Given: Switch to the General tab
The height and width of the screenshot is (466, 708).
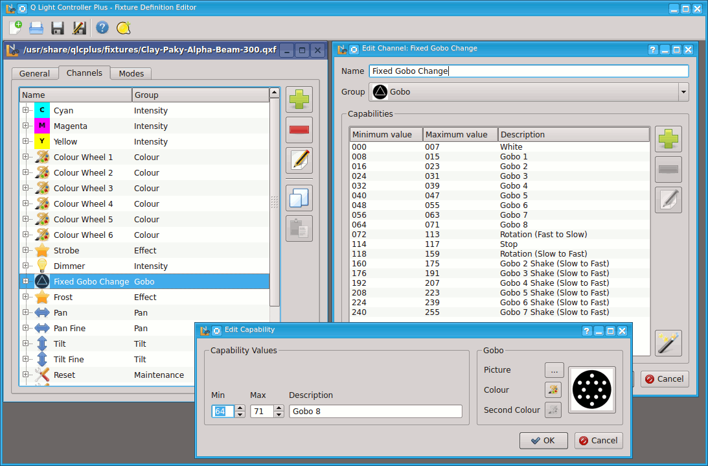Looking at the screenshot, I should [35, 73].
